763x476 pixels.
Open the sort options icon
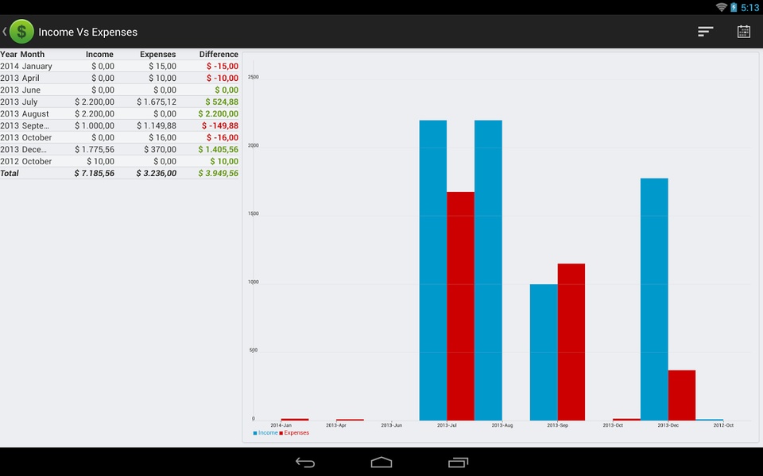[705, 32]
